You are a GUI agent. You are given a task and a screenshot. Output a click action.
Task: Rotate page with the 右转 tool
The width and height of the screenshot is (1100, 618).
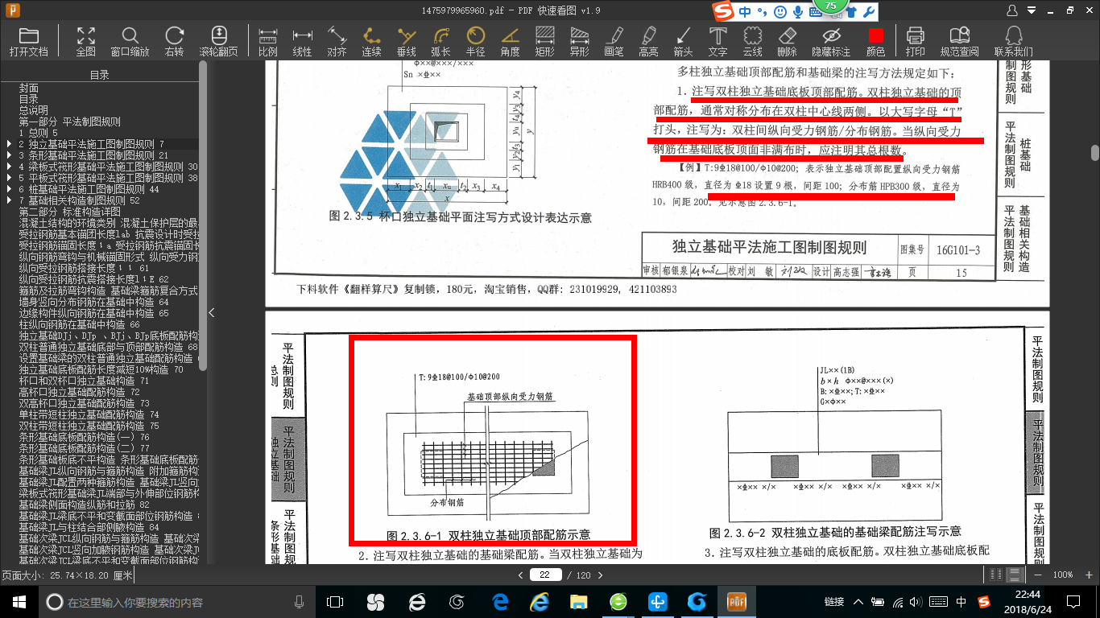[x=174, y=41]
